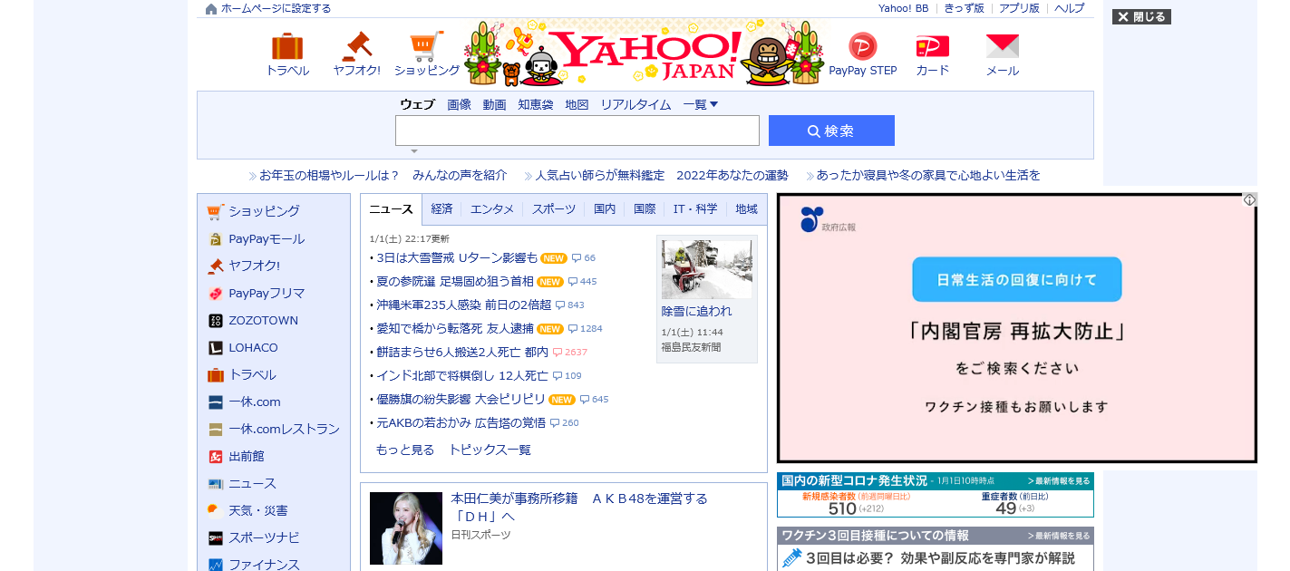Switch to the 国際 news tab
1290x571 pixels.
click(x=645, y=208)
